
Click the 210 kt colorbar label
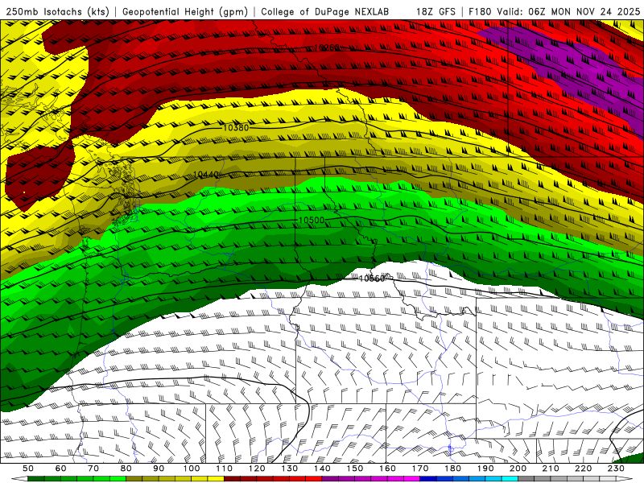point(551,469)
